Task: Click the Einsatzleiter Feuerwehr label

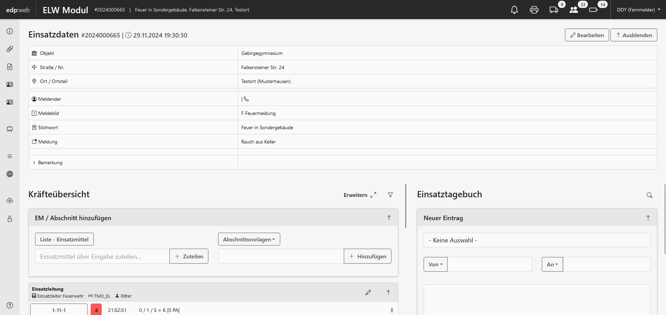Action: [60, 296]
